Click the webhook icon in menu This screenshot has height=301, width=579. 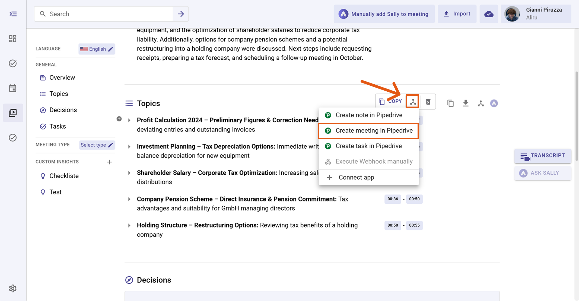[328, 162]
